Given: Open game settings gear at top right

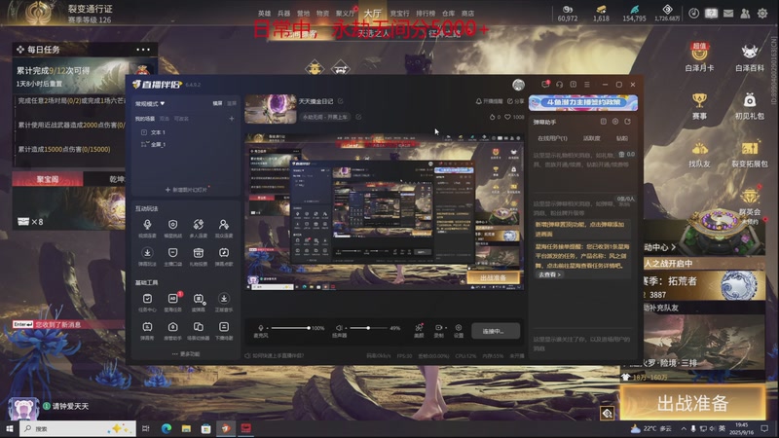Looking at the screenshot, I should point(762,14).
